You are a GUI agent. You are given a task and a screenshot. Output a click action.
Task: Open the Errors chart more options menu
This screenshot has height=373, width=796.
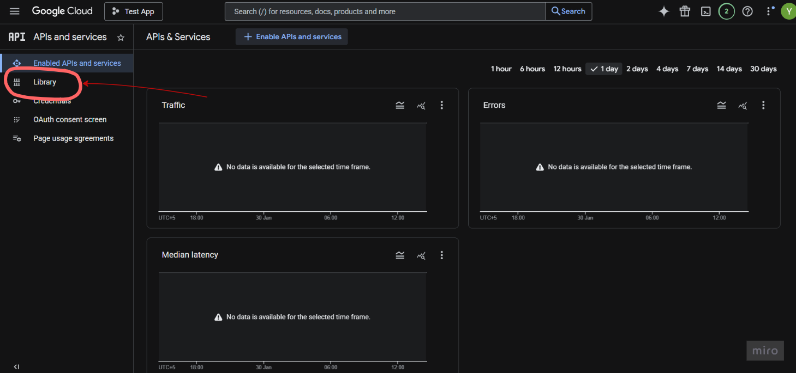pos(763,106)
